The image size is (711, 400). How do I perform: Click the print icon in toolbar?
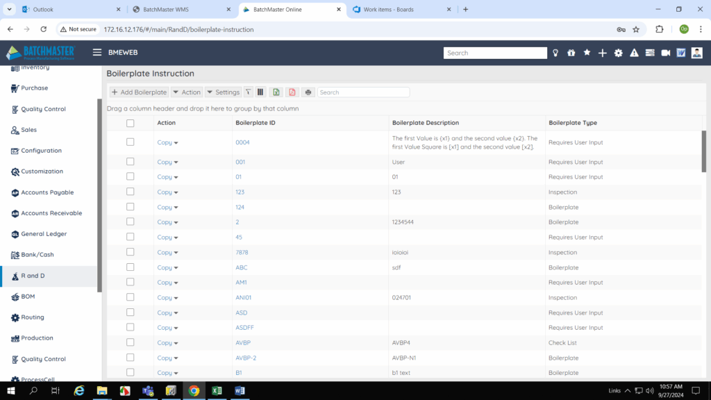(x=308, y=92)
